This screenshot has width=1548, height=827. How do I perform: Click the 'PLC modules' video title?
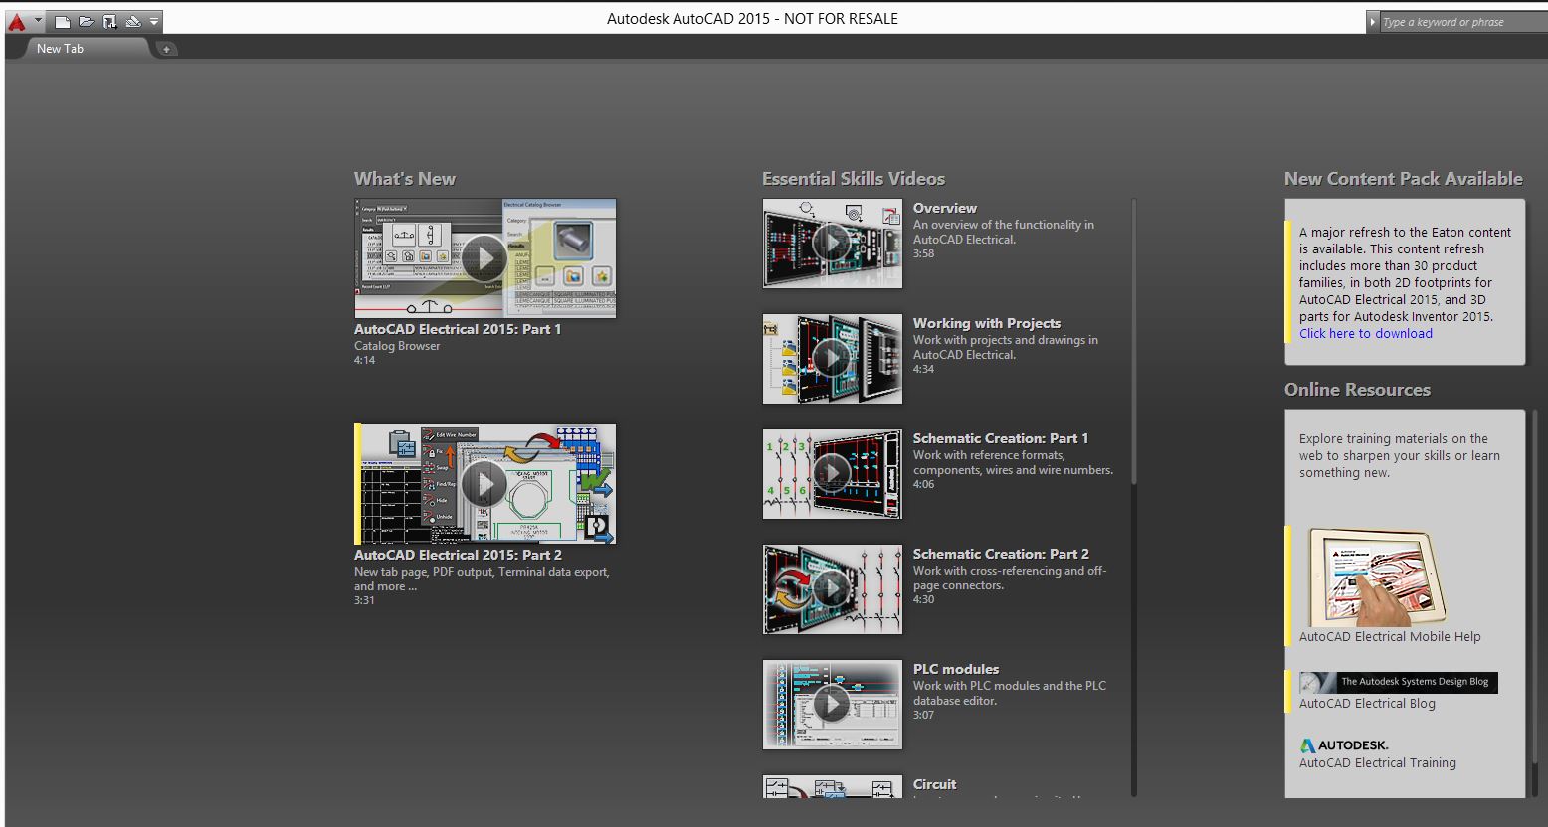pos(956,669)
